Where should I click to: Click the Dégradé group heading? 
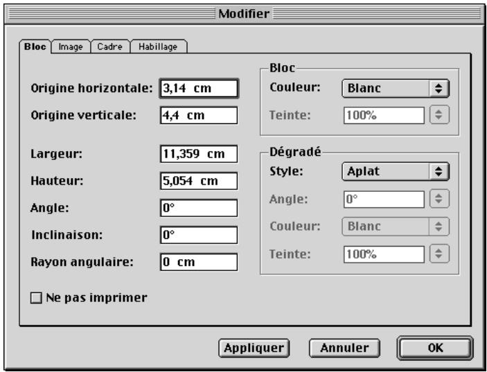click(x=295, y=152)
